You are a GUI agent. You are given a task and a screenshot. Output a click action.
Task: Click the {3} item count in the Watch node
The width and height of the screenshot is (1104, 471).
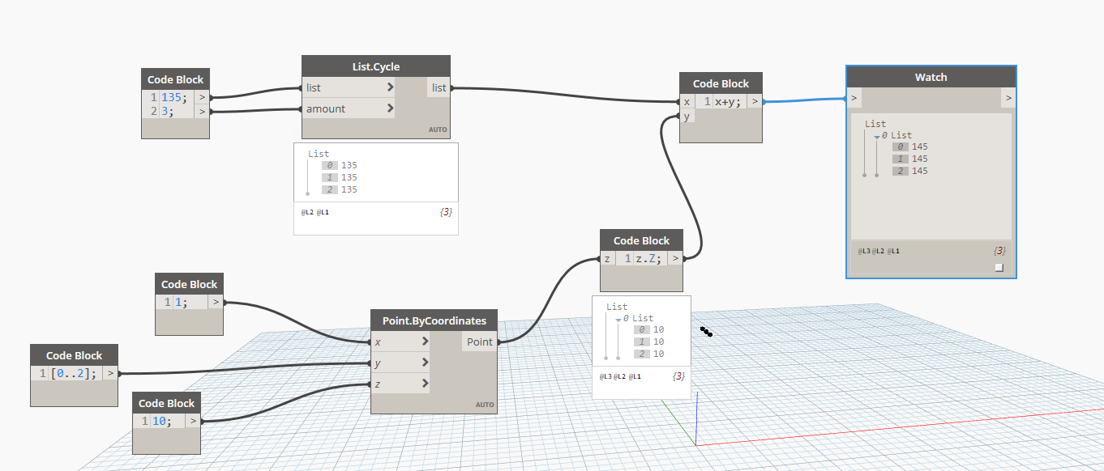[x=999, y=251]
